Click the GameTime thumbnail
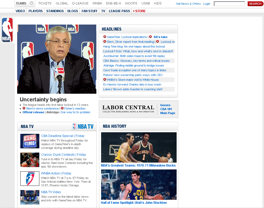Viewport: 264px width, 208px height. pos(30,141)
